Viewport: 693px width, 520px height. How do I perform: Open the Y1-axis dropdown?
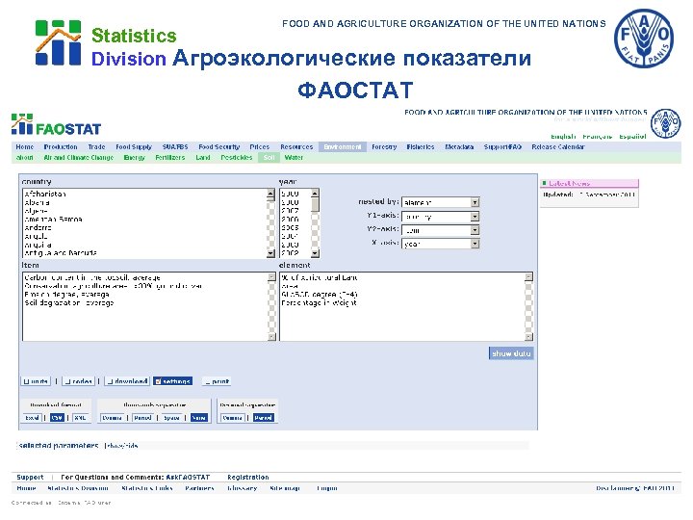point(440,217)
